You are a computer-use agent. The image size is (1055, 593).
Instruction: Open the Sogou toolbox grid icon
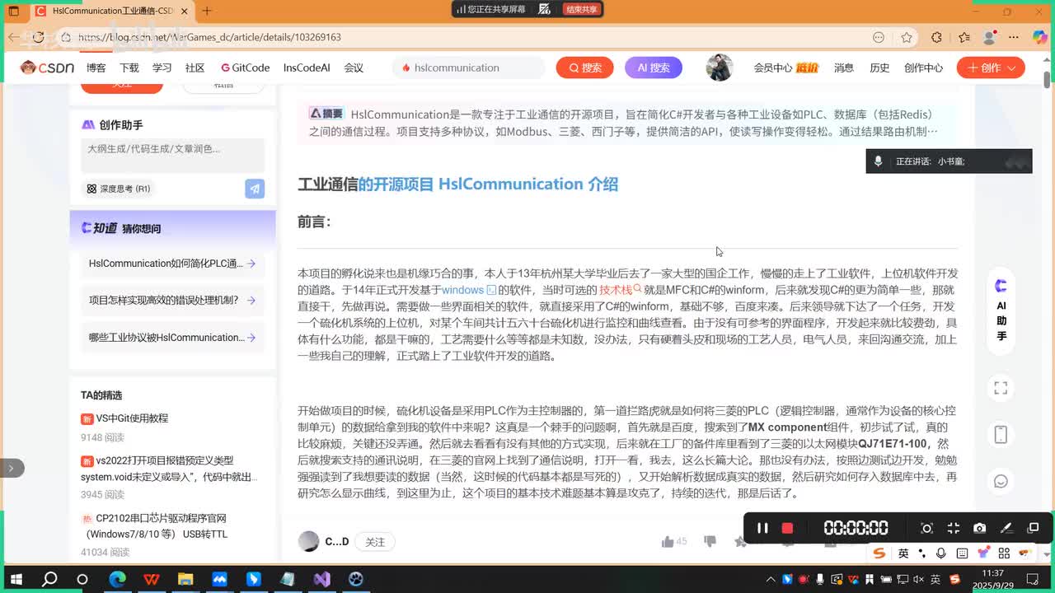1004,553
